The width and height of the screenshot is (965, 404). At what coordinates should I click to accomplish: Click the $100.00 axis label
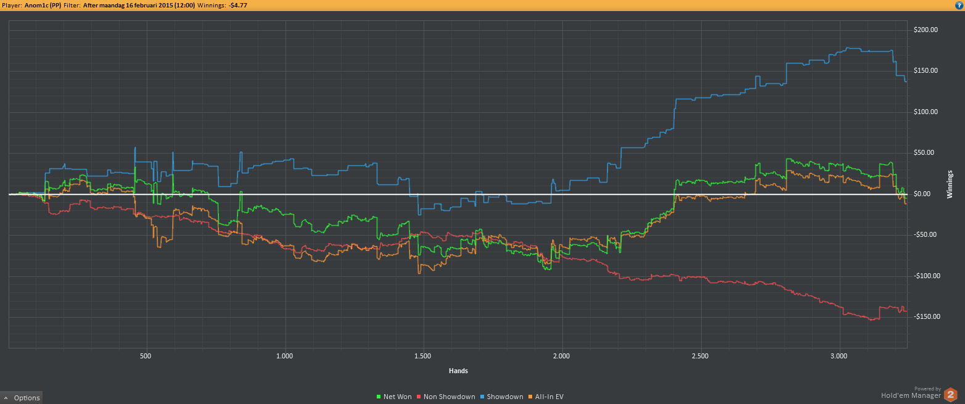[926, 112]
